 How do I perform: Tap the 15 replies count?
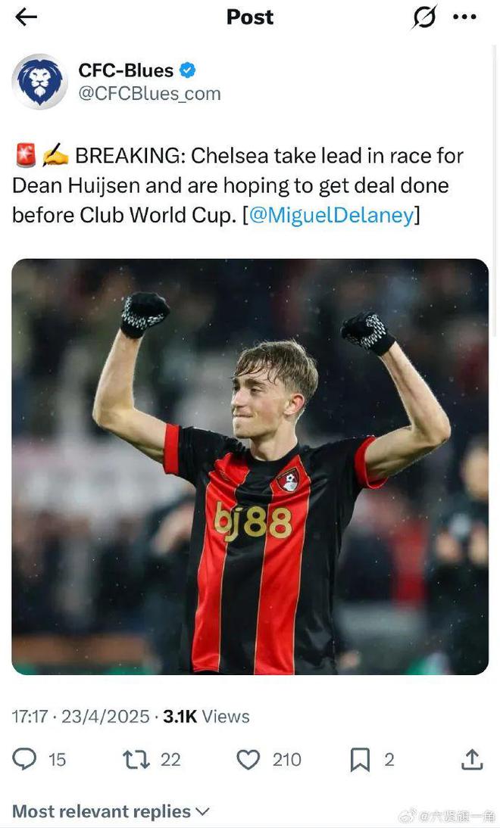(x=57, y=760)
